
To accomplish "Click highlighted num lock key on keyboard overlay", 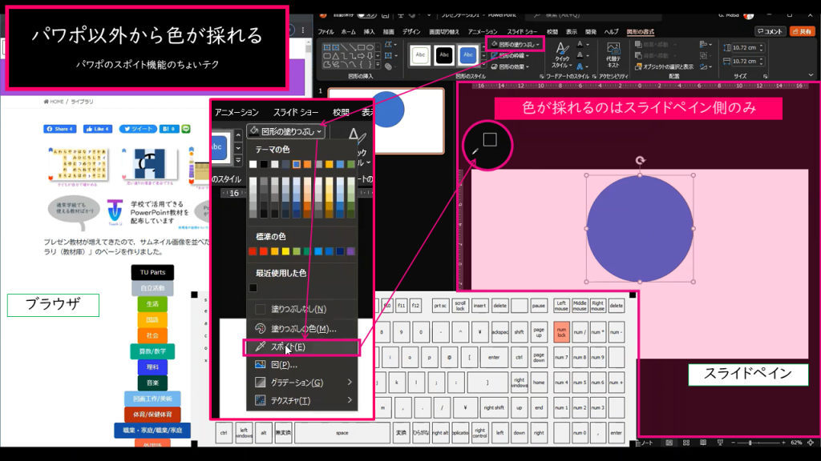I will [x=561, y=332].
